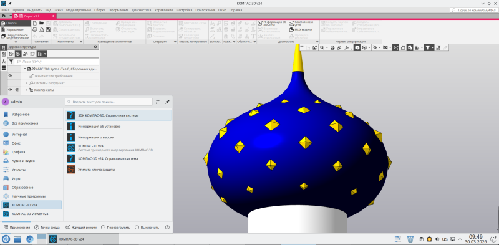
Task: Click Выключить shutdown button
Action: (147, 228)
